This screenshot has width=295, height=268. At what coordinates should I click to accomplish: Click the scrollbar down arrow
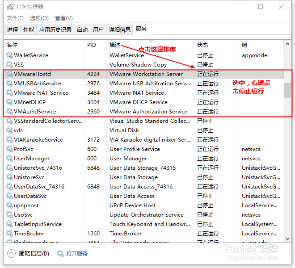coord(287,239)
